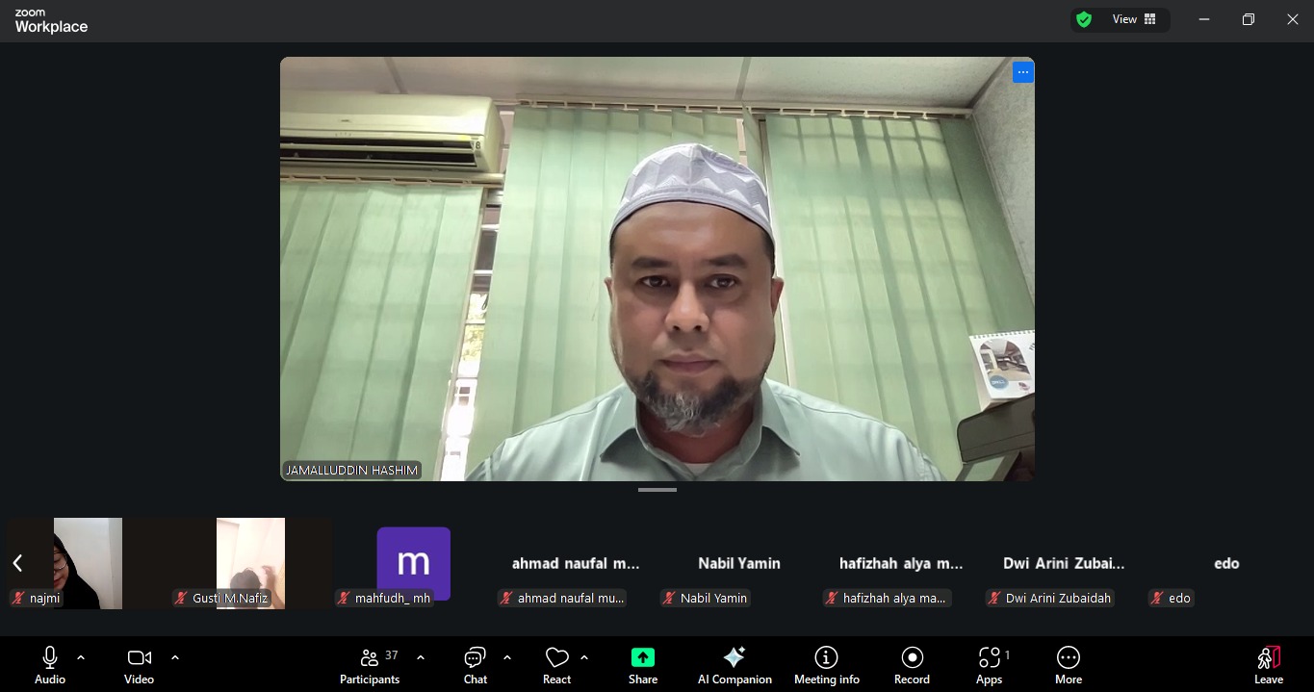Expand the Audio options caret

coord(81,657)
